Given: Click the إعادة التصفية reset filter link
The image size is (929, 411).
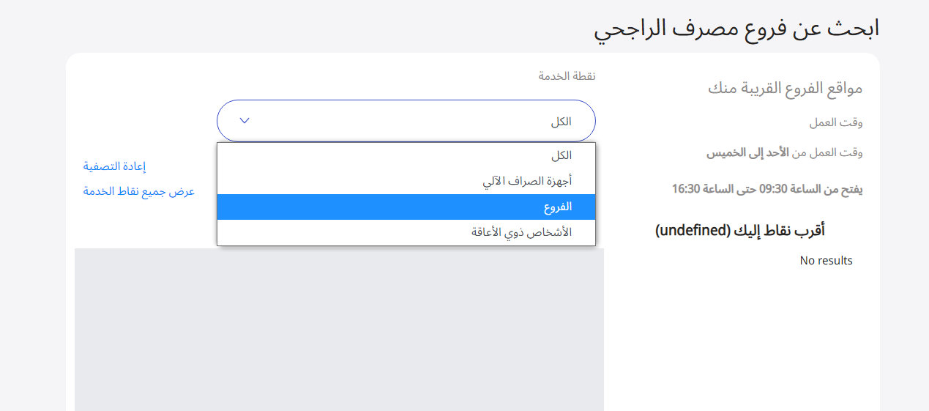Looking at the screenshot, I should pos(114,166).
